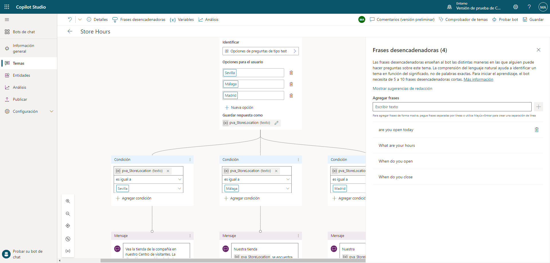Image resolution: width=550 pixels, height=263 pixels.
Task: Delete the Madrid option
Action: click(x=291, y=96)
